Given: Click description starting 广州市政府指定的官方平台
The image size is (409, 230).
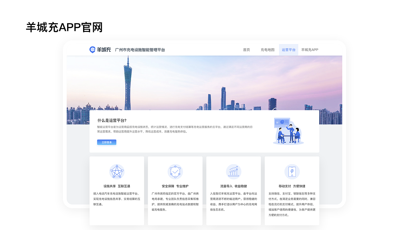Looking at the screenshot, I should 175,202.
